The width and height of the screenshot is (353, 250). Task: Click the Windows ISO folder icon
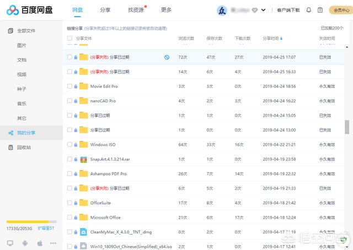click(x=83, y=144)
